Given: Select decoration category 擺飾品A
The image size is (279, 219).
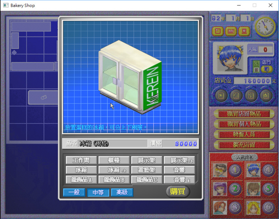Looking at the screenshot, I should tap(81, 180).
